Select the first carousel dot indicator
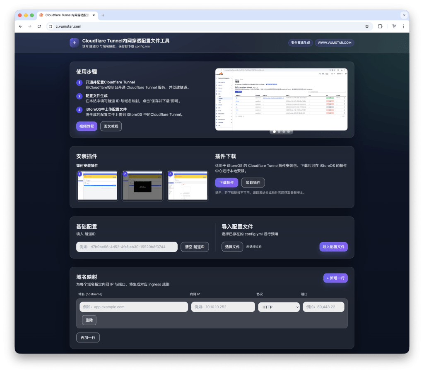This screenshot has height=373, width=424. 274,132
